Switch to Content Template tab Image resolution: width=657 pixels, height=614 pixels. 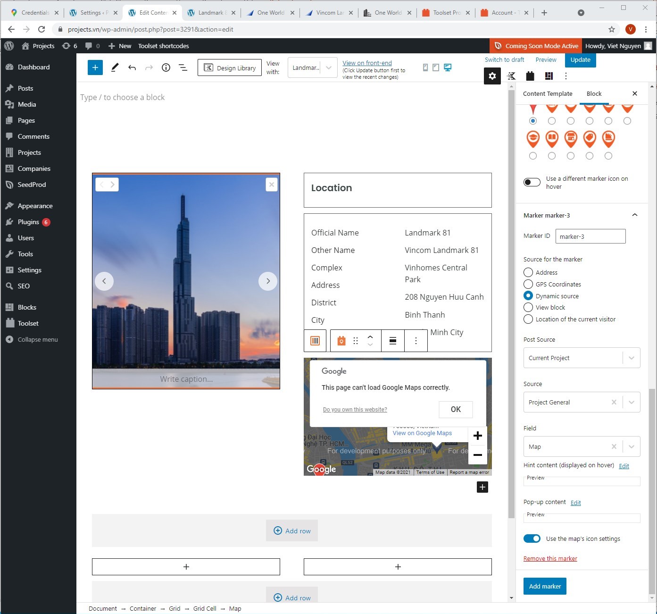pos(548,93)
